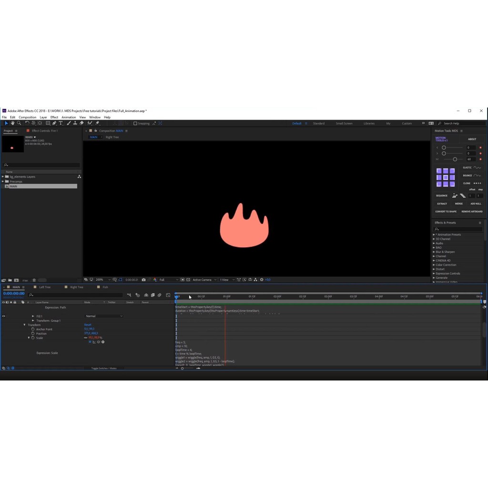Select the Hand tool in toolbar

tap(13, 123)
